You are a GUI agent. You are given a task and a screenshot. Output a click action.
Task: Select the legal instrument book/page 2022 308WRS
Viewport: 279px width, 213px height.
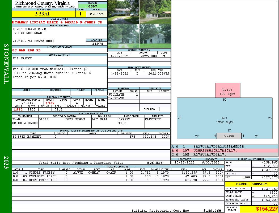click(159, 73)
